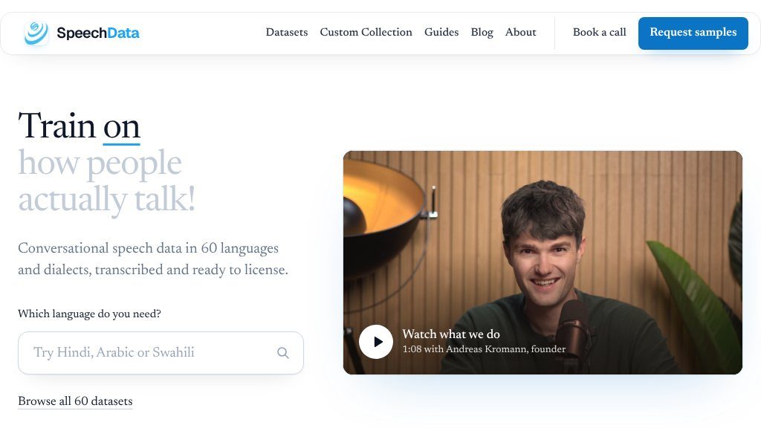Open the Datasets menu item
Screen dimensions: 761x428
[287, 32]
